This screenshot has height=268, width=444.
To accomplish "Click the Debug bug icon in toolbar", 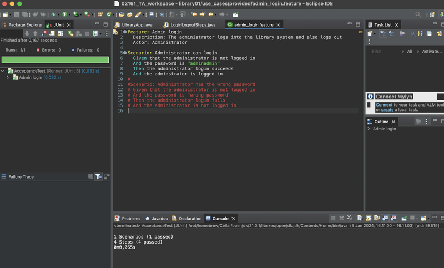I will [x=53, y=14].
